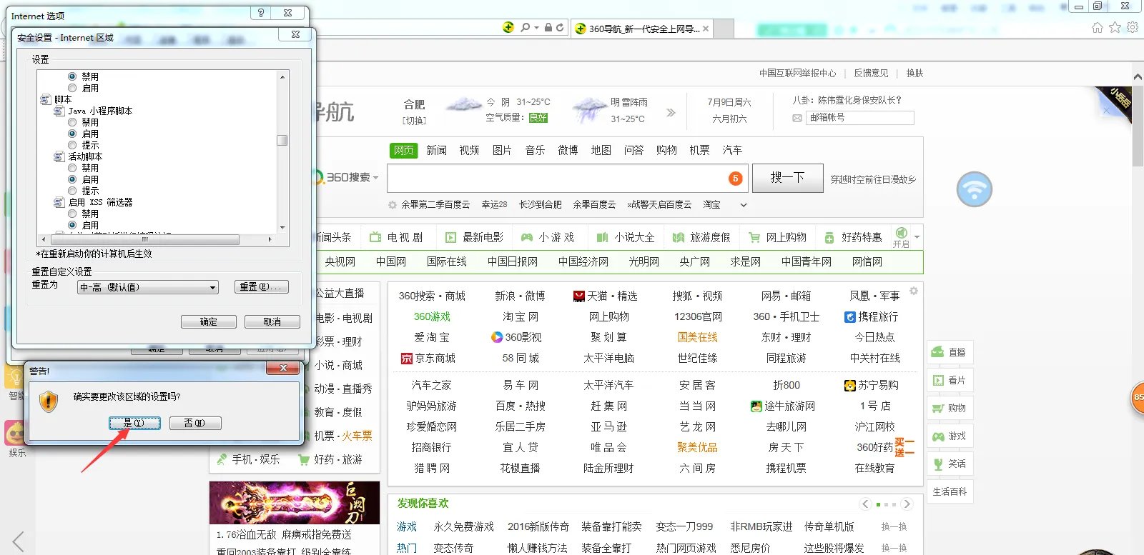Open the IE tools gear icon
Image resolution: width=1144 pixels, height=555 pixels.
pos(1133,28)
